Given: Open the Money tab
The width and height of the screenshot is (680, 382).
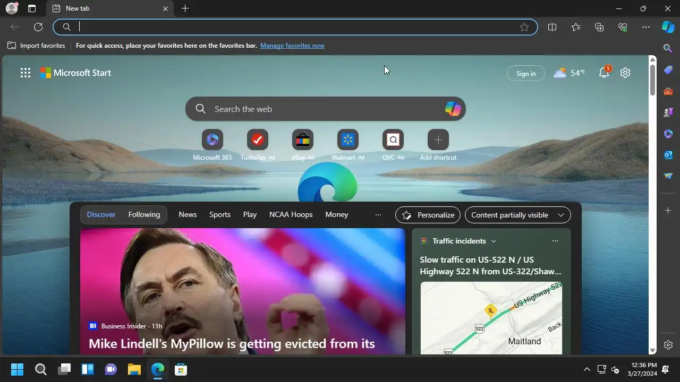Looking at the screenshot, I should [337, 214].
